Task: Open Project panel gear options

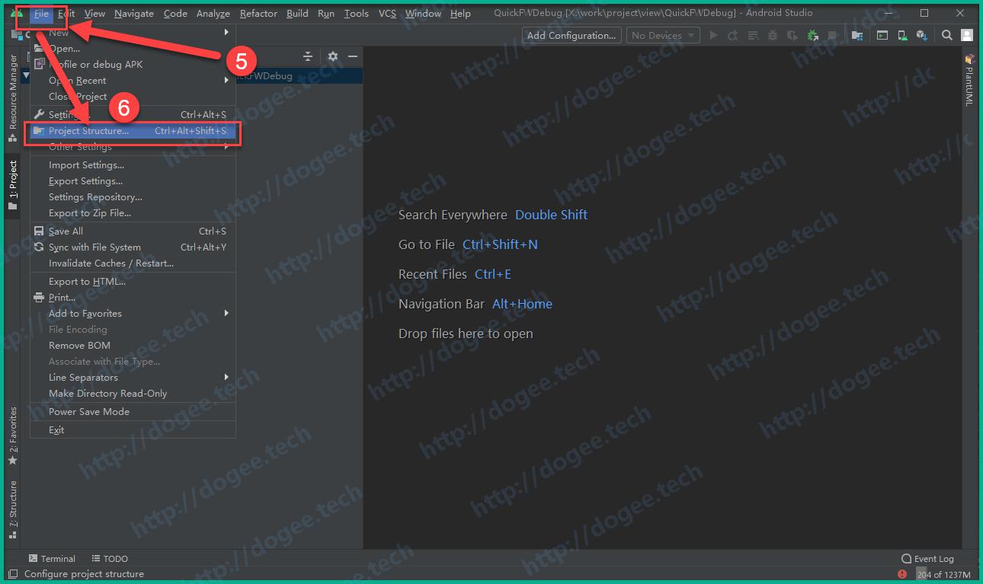Action: tap(332, 56)
